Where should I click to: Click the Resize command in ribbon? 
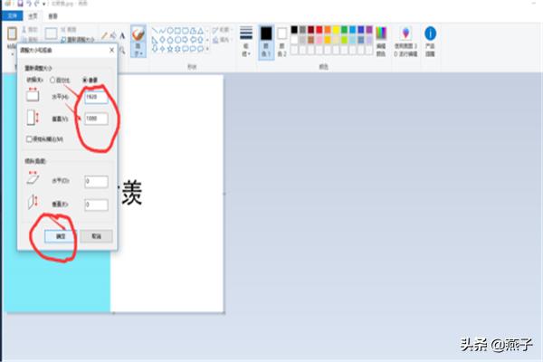click(78, 40)
